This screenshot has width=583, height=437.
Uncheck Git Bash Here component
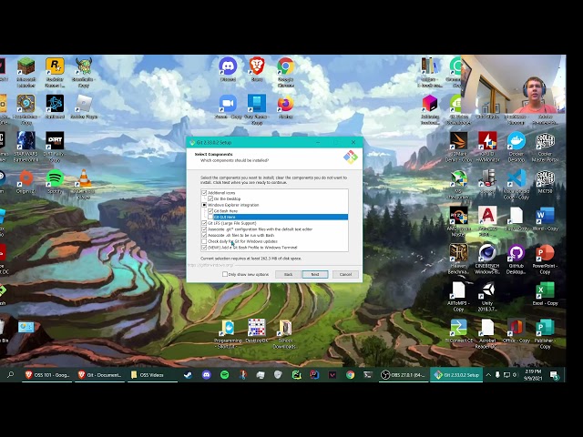[210, 210]
